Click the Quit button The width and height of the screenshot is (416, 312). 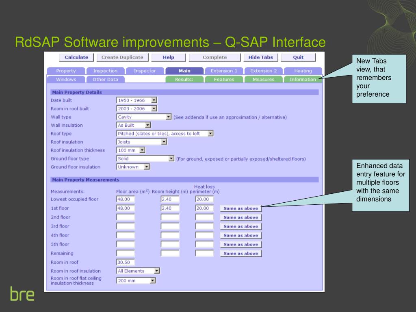(x=298, y=57)
